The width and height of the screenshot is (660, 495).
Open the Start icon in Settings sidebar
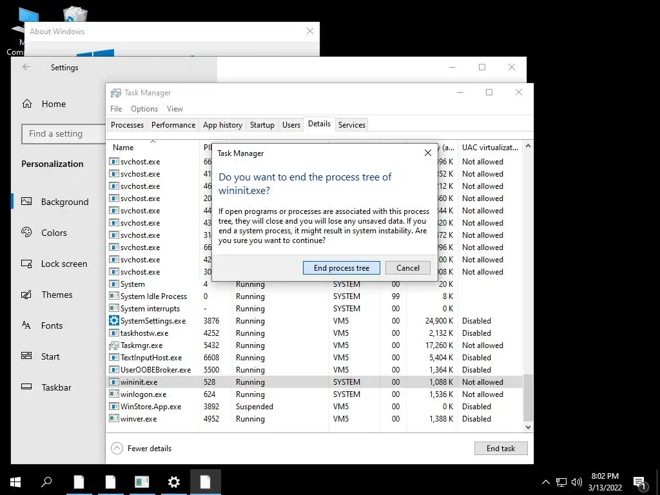point(26,356)
